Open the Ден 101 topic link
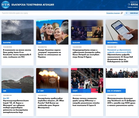Image resolution: width=139 pixels, height=118 pixels. (x=6, y=98)
